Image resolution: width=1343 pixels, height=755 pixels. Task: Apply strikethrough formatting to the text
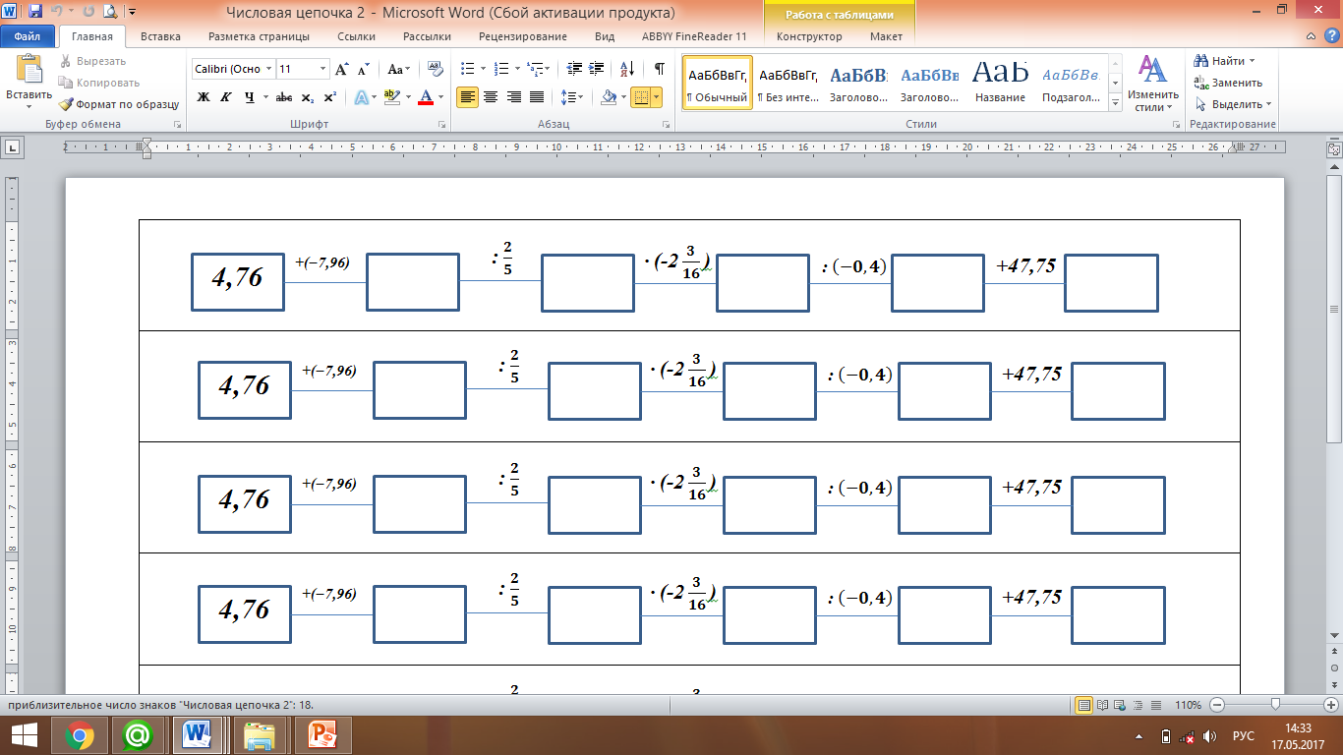tap(283, 97)
